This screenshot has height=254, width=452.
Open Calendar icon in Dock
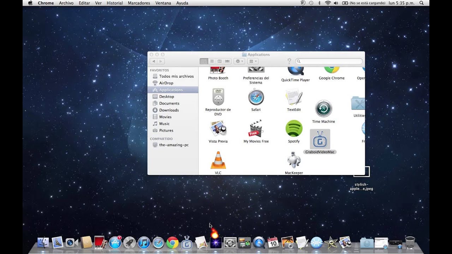273,243
